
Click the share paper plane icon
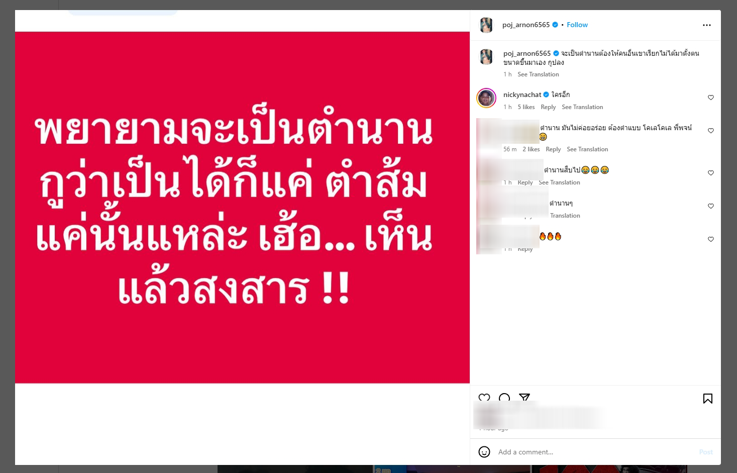coord(524,398)
